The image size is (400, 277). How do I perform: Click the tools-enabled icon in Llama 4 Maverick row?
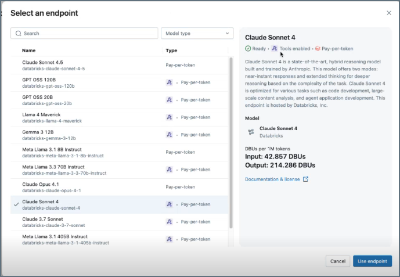point(170,117)
